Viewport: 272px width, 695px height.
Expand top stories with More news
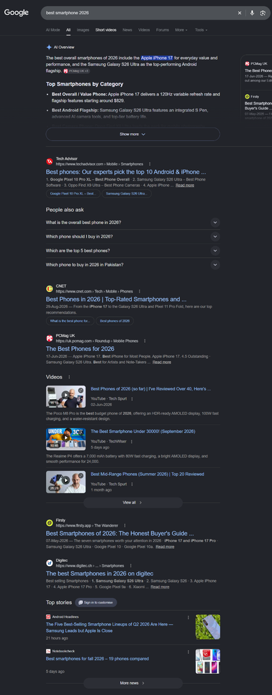click(x=133, y=683)
